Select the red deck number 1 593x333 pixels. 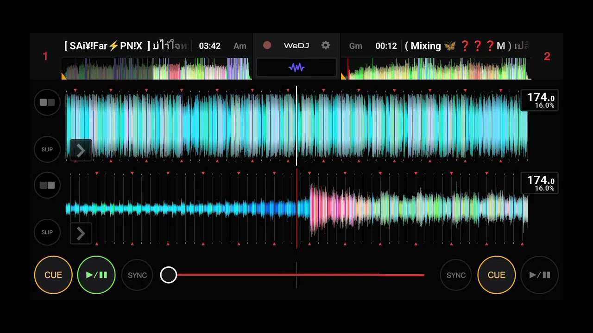coord(45,56)
